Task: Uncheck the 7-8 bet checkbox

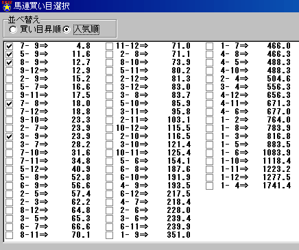Action: coord(9,103)
